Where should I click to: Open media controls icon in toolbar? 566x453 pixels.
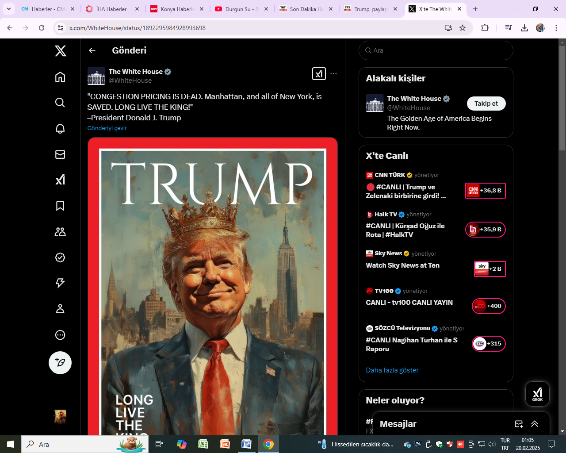pos(509,28)
